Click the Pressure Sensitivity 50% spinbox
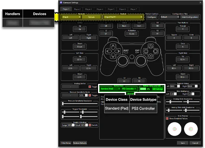Screen dimensions: 205x148 pos(84,95)
